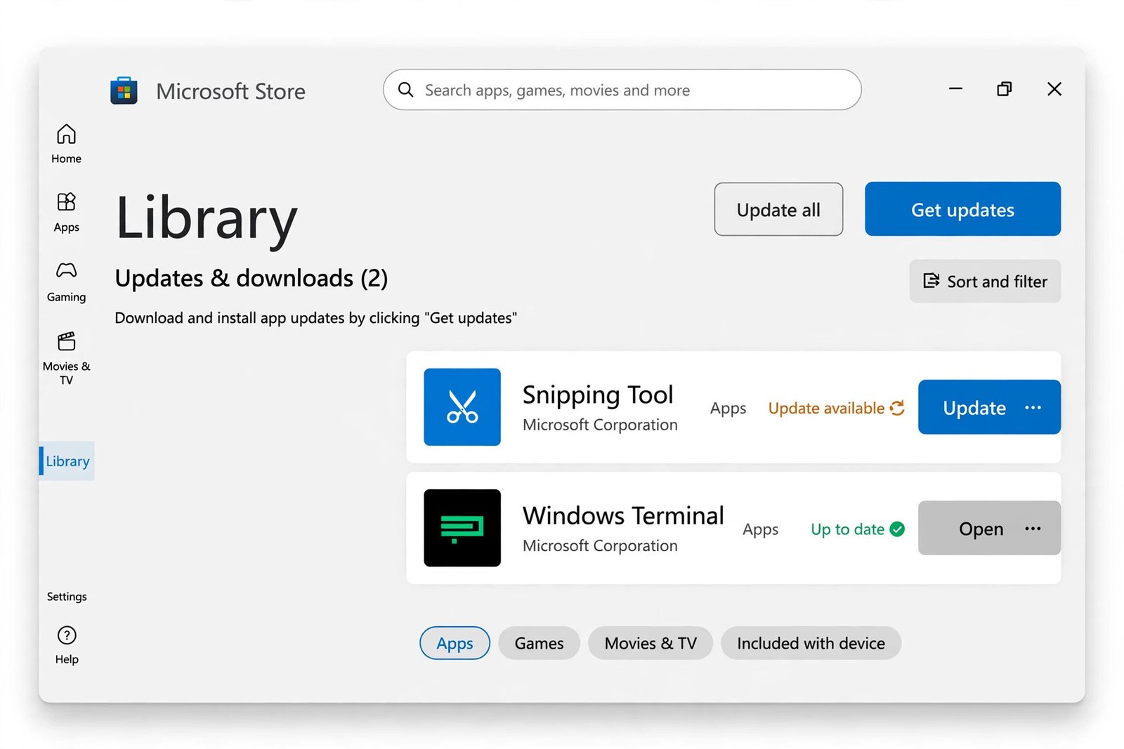Restore down the Microsoft Store window
This screenshot has width=1124, height=749.
(1005, 89)
